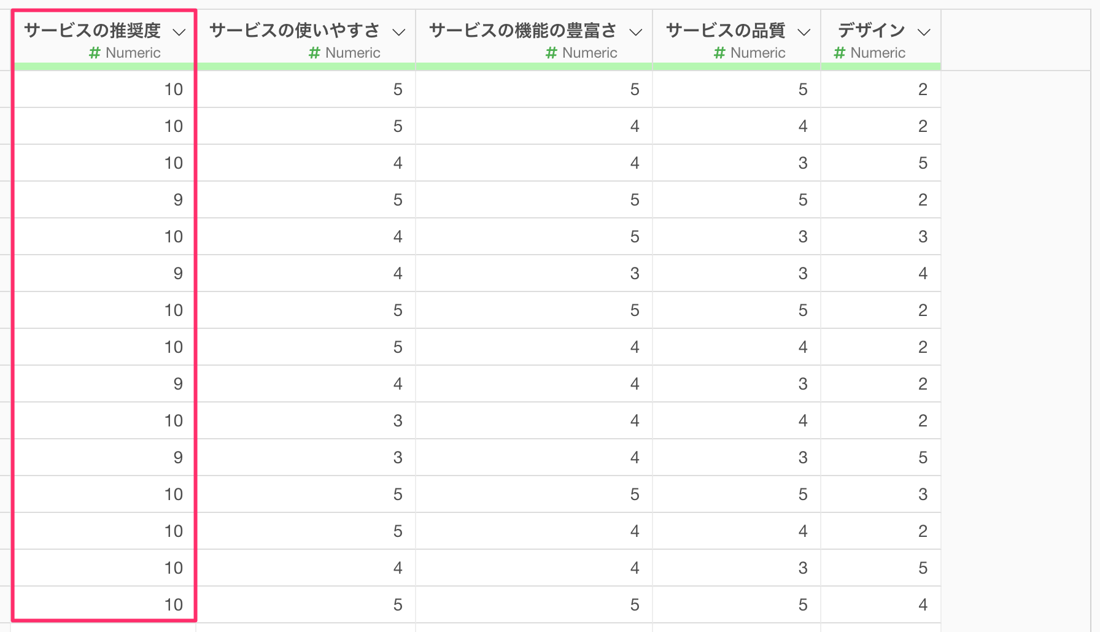1100x632 pixels.
Task: Select the デザイン column header title
Action: coord(871,30)
